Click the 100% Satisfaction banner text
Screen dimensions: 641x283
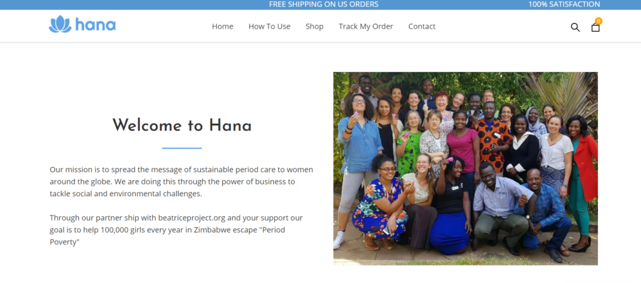click(x=564, y=4)
